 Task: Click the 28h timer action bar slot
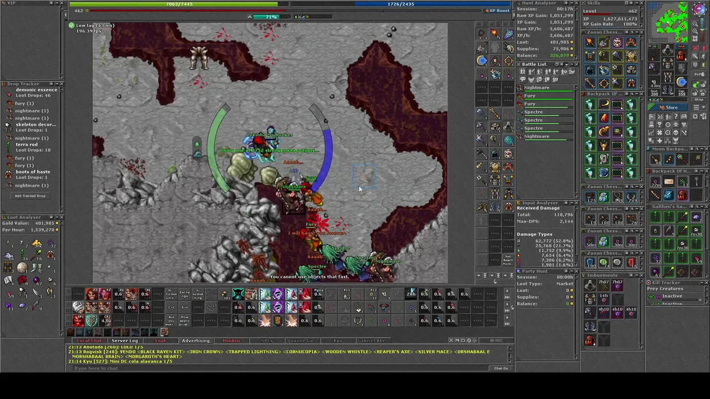[x=410, y=294]
